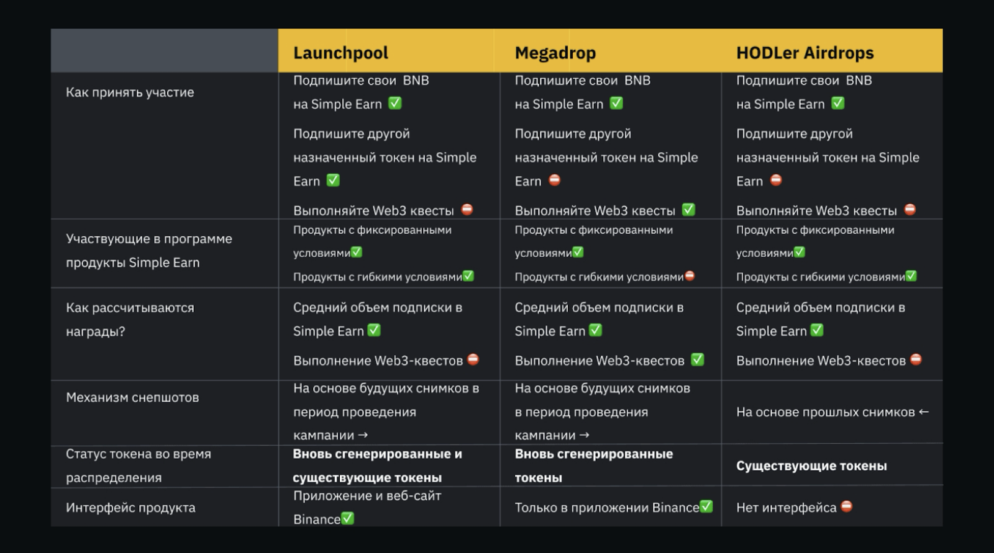Click the "Механизм снепшотов" row label
Viewport: 994px width, 553px height.
(132, 398)
